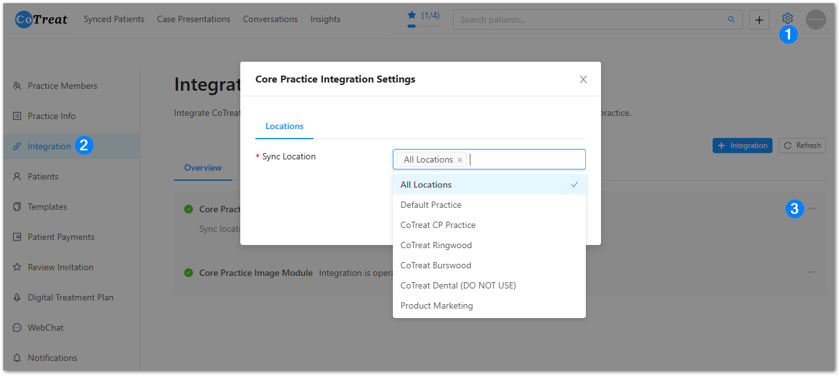840x376 pixels.
Task: Switch to the Locations tab
Action: pos(284,126)
